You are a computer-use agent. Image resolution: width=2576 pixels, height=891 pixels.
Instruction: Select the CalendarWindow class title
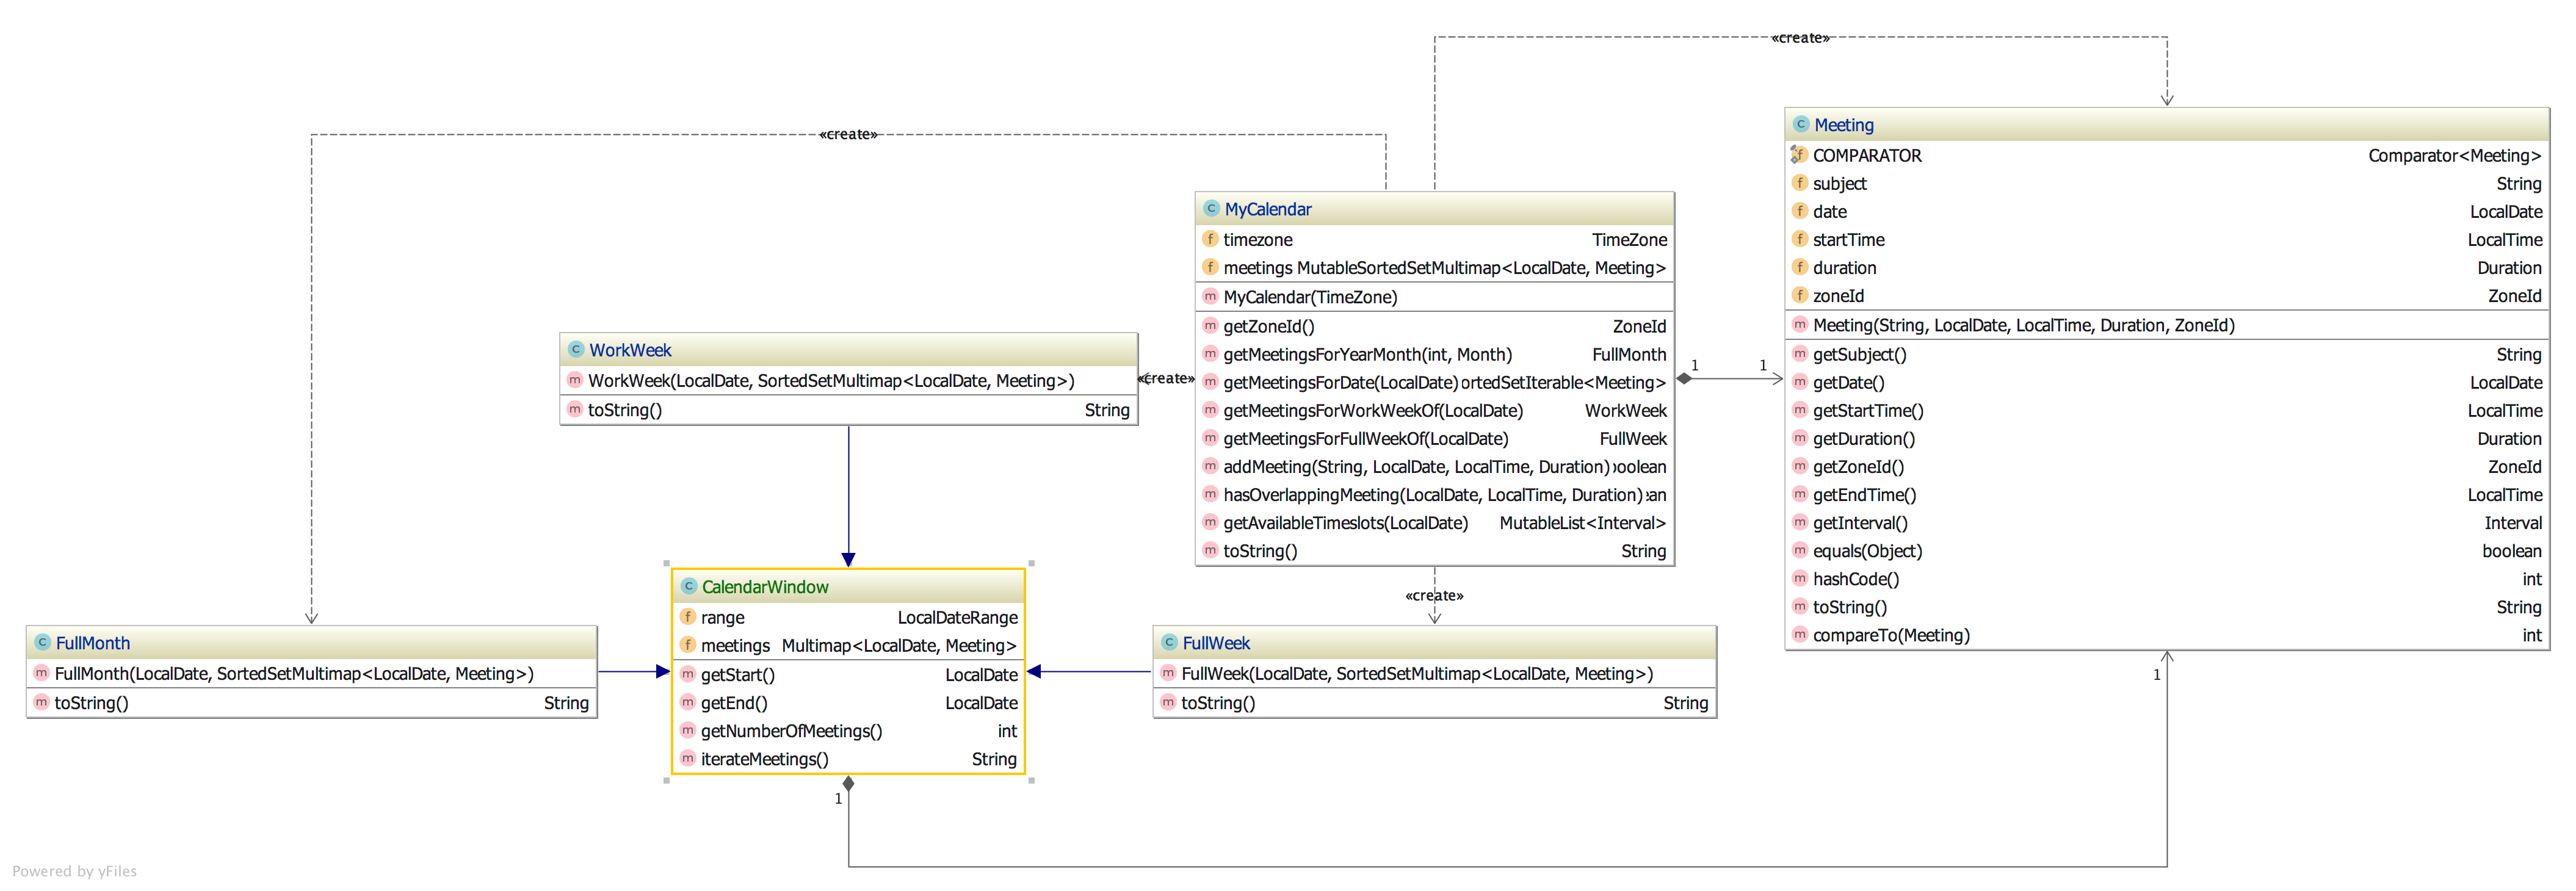pos(765,587)
